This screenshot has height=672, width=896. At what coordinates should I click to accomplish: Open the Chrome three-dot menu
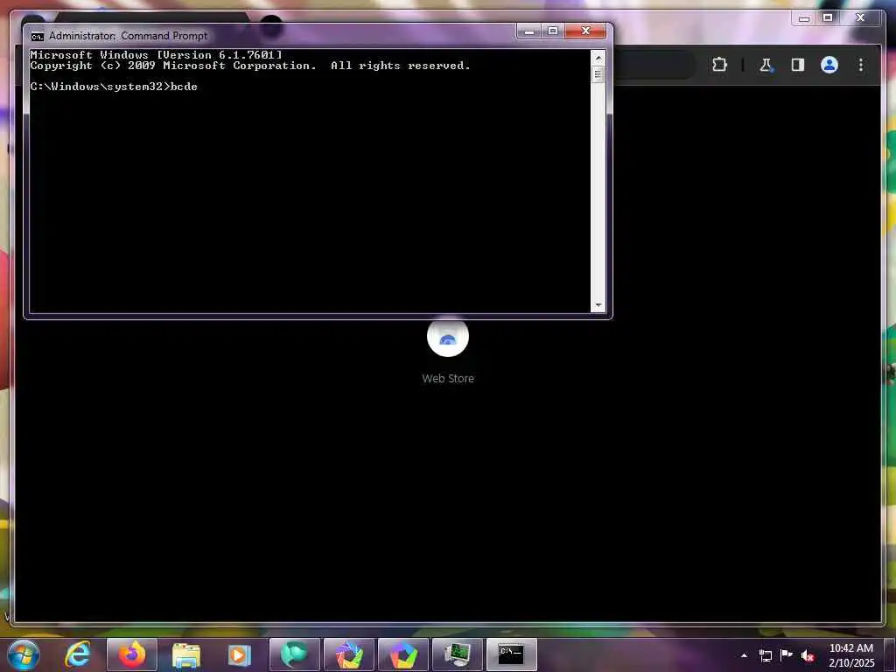click(861, 65)
